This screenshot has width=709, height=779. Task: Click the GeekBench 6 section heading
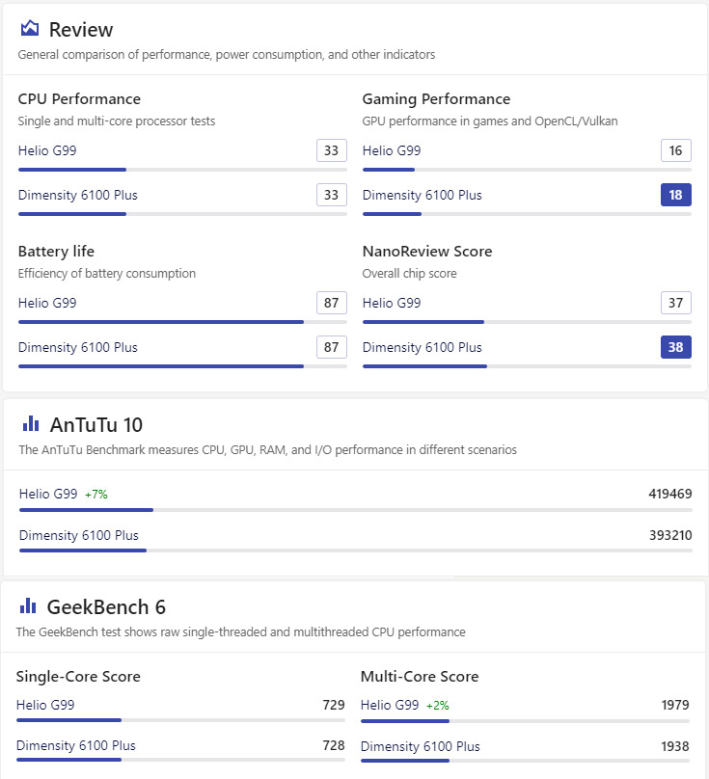[106, 607]
